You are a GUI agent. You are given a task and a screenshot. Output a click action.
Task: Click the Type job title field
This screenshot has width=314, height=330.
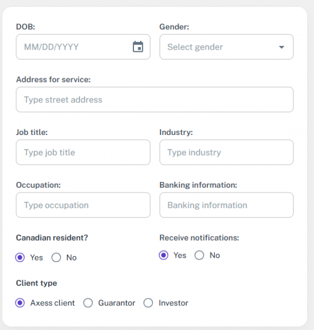click(83, 153)
